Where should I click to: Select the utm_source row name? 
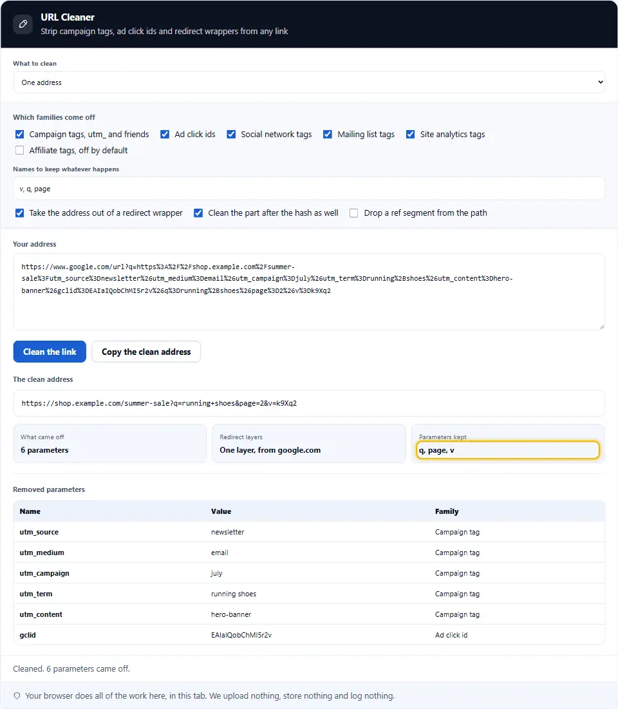39,532
